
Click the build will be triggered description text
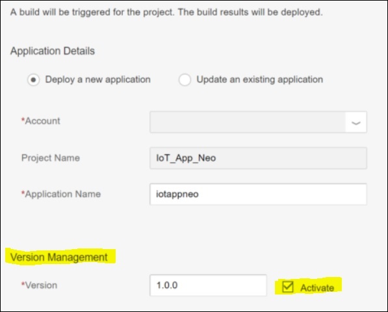166,12
